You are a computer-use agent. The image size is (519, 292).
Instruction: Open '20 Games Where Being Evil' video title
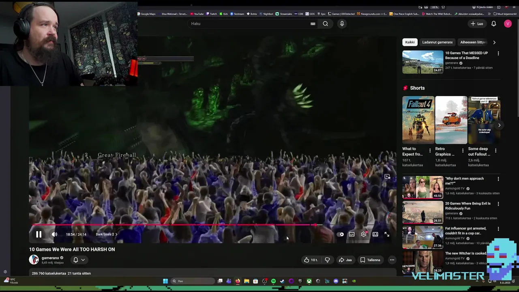[468, 206]
